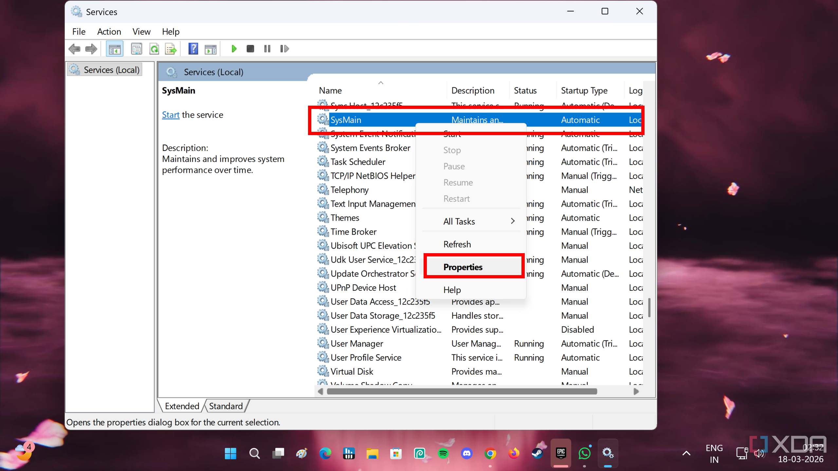The width and height of the screenshot is (838, 471).
Task: Open the Windows Start button
Action: tap(230, 454)
